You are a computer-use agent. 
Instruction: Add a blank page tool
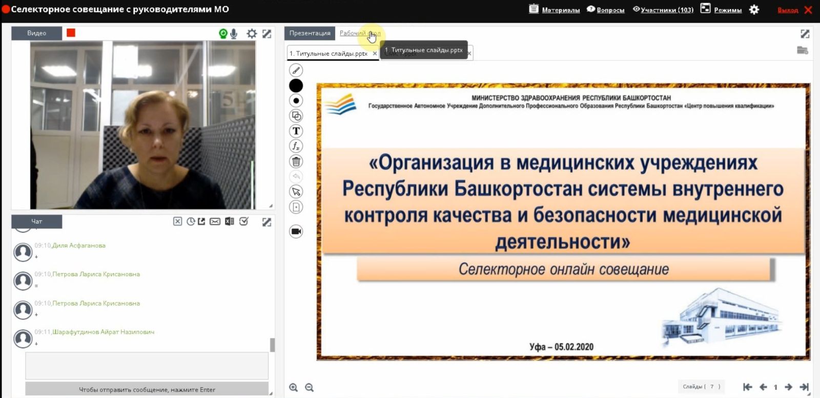click(296, 207)
